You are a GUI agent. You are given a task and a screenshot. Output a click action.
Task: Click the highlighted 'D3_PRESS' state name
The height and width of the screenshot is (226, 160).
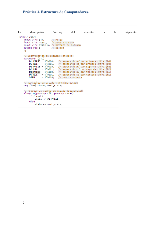[35, 72]
